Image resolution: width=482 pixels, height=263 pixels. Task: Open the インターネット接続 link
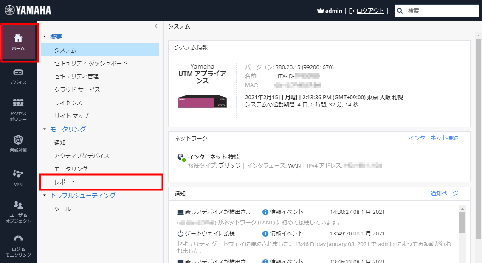[433, 138]
